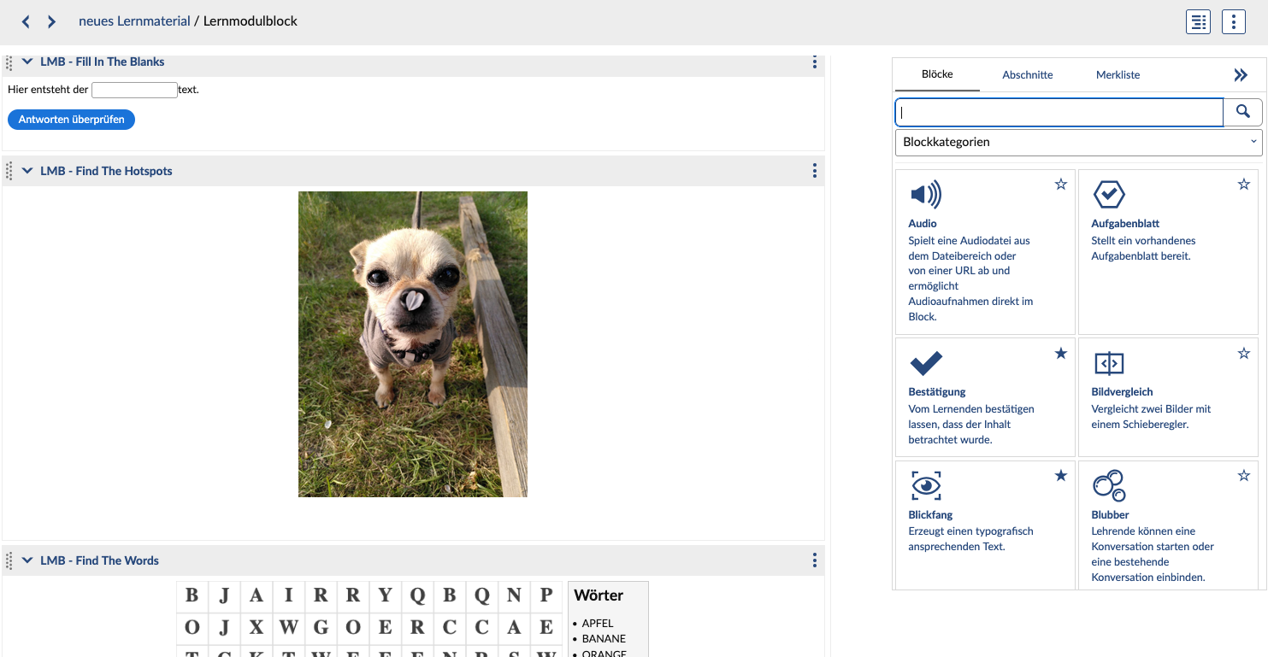Open Fill In The Blanks block menu
The width and height of the screenshot is (1268, 657).
(814, 62)
